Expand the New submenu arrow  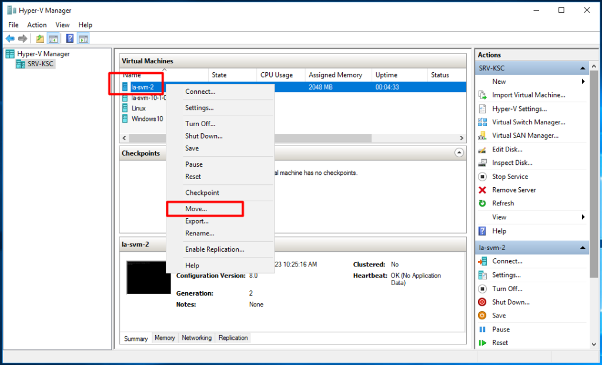click(583, 82)
